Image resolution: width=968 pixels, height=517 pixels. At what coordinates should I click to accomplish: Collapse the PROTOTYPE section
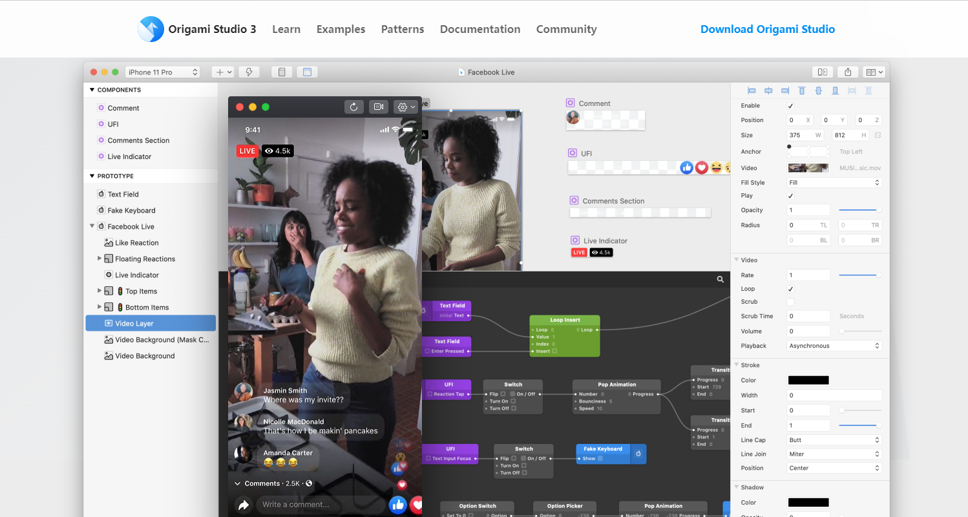(92, 176)
